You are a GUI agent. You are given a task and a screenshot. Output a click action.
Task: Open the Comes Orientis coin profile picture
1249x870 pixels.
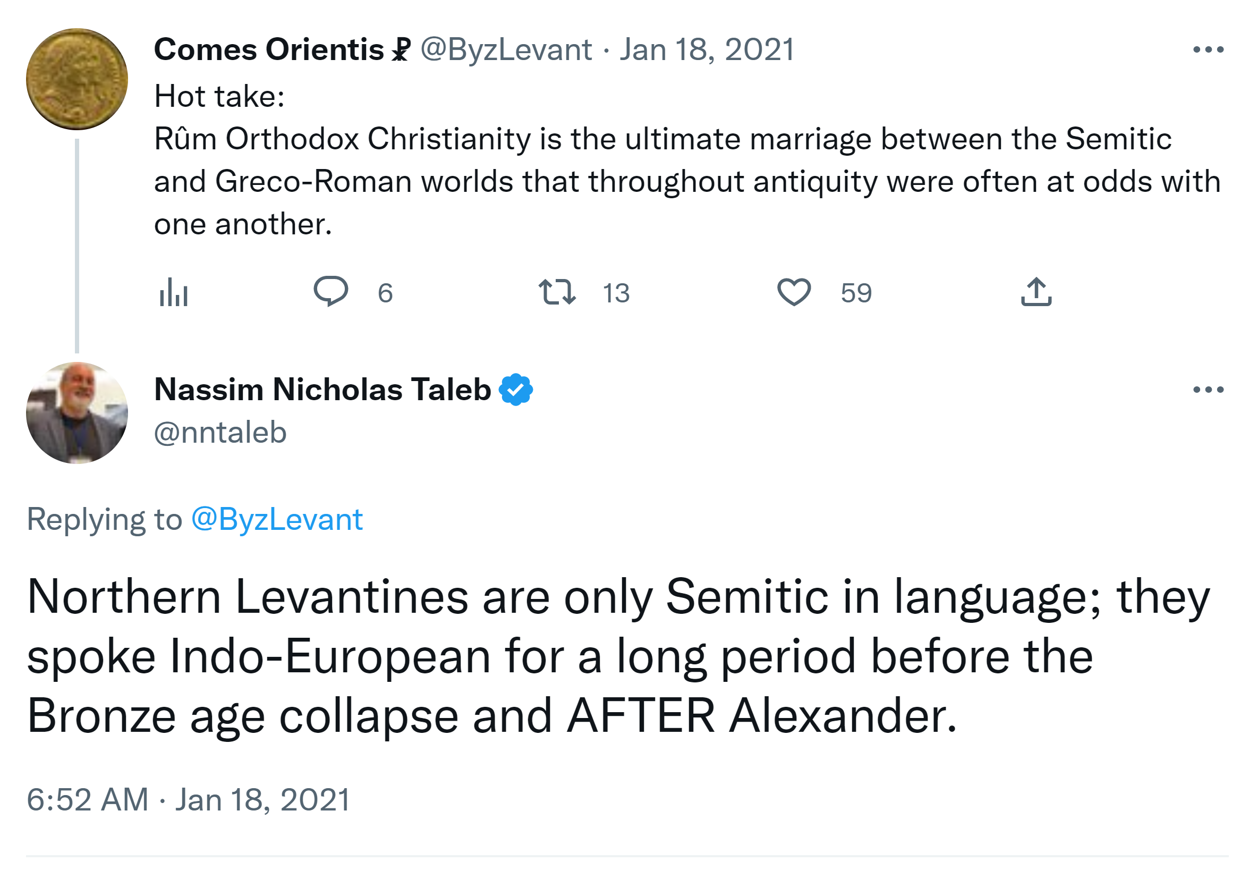(x=77, y=79)
